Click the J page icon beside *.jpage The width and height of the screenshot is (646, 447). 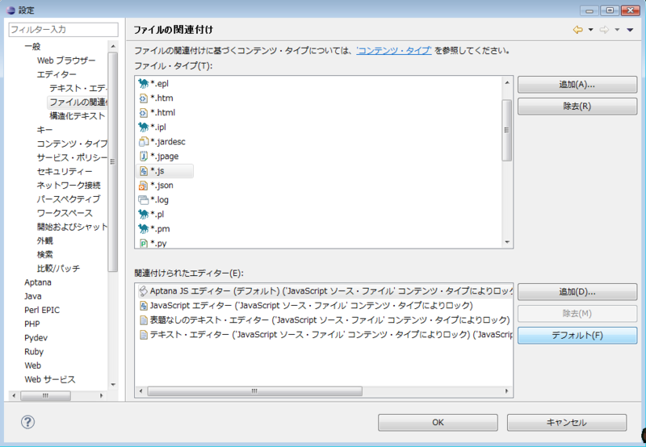point(144,156)
